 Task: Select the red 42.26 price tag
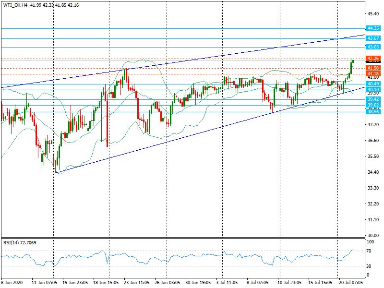click(373, 59)
